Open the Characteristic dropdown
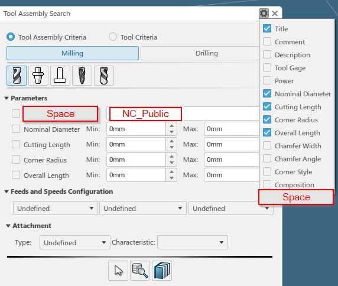This screenshot has height=286, width=338. 193,242
